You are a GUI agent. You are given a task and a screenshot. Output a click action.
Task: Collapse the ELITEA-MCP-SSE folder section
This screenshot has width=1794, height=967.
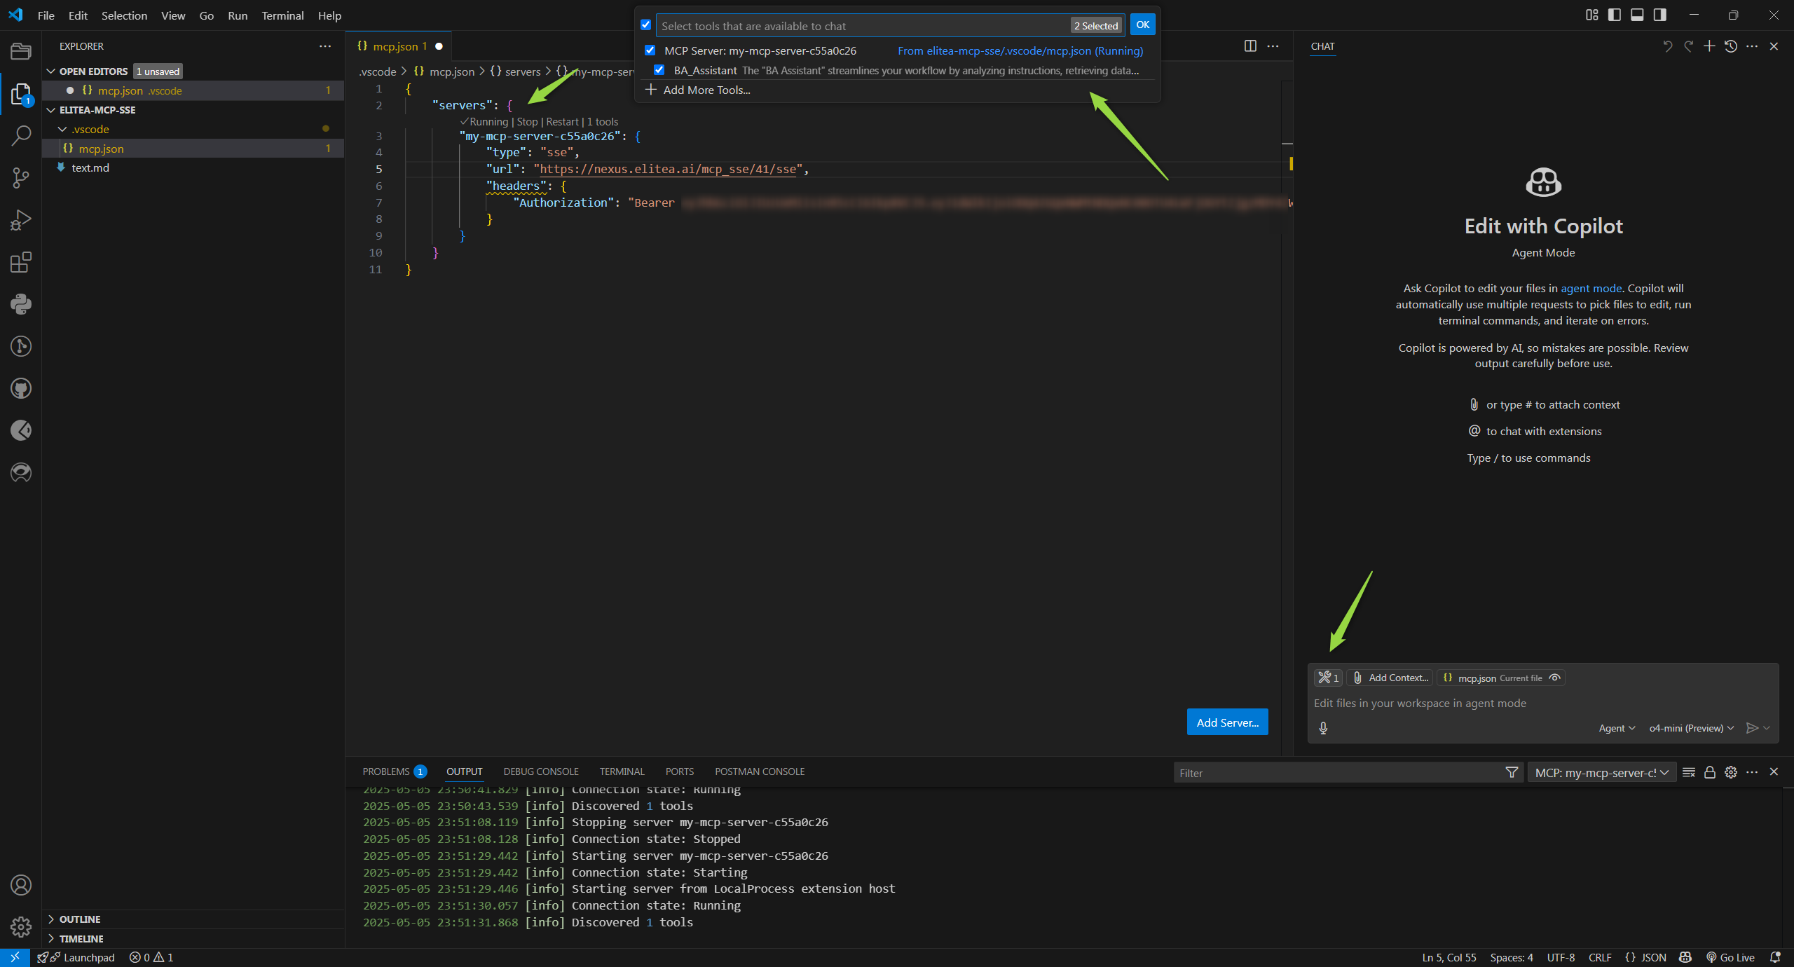(97, 110)
